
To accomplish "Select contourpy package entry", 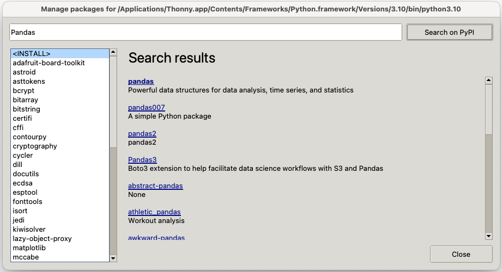I will pos(60,137).
